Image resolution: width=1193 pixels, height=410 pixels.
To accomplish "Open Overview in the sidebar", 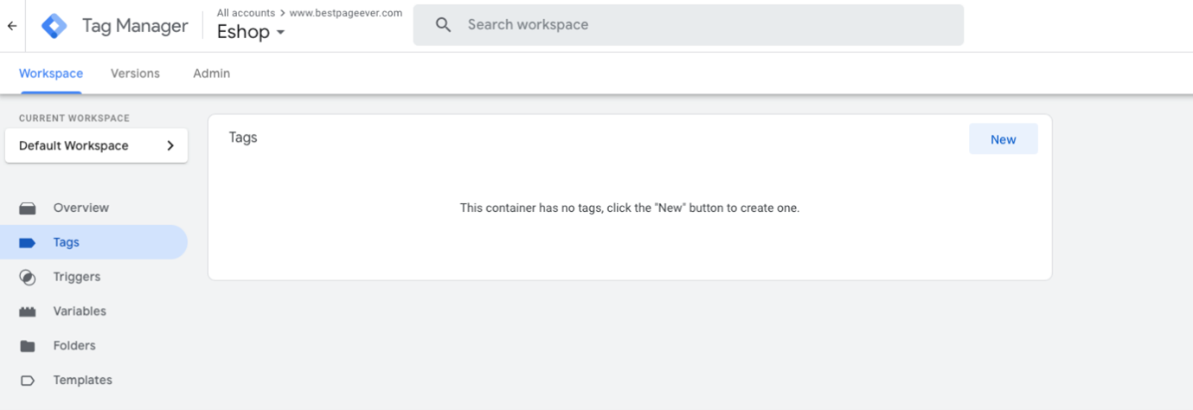I will click(x=93, y=208).
